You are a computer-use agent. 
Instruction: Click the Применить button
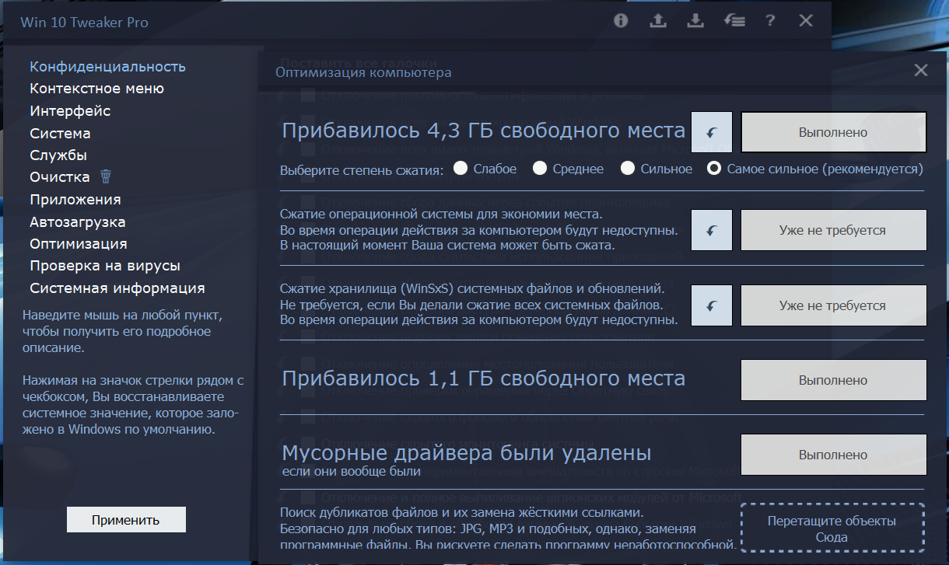coord(126,520)
